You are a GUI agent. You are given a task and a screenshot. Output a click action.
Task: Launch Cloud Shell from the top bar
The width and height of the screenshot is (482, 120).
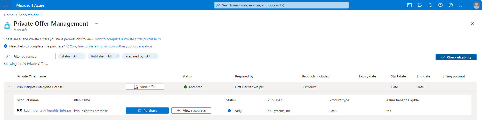point(409,5)
